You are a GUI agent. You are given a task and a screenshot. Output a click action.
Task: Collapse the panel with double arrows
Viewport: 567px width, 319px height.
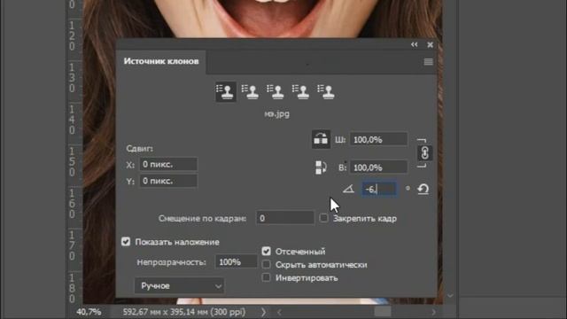[414, 44]
